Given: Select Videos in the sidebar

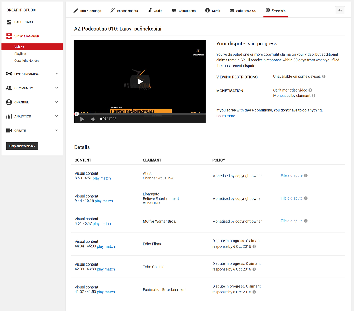Looking at the screenshot, I should tap(32, 47).
